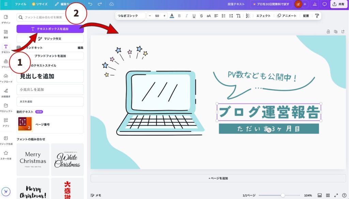
Task: Open the hamburger main menu
Action: pos(6,4)
